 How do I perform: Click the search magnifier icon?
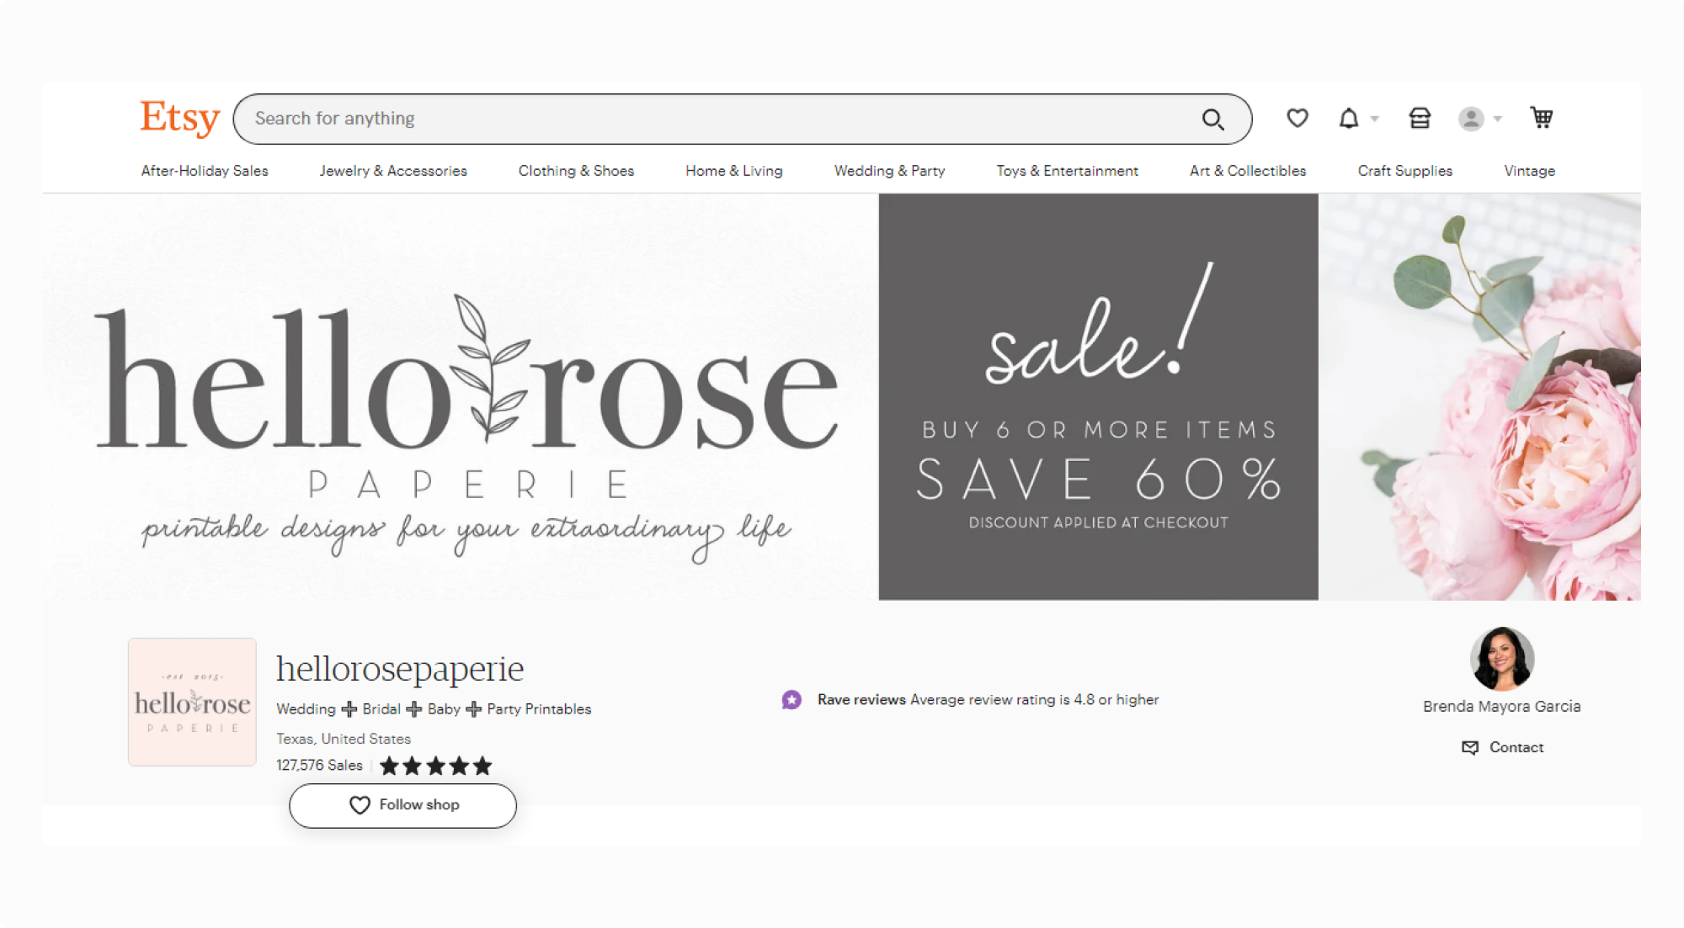pos(1212,119)
